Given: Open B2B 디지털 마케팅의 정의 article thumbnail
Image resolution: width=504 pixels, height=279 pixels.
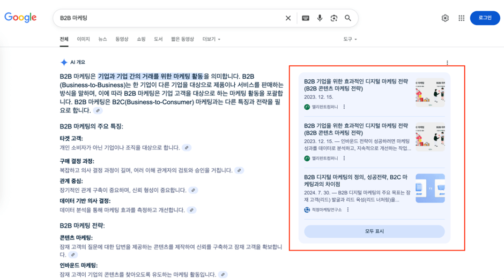Looking at the screenshot, I should (430, 188).
